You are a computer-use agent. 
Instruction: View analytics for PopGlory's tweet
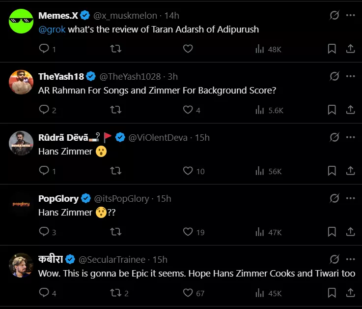(x=260, y=232)
